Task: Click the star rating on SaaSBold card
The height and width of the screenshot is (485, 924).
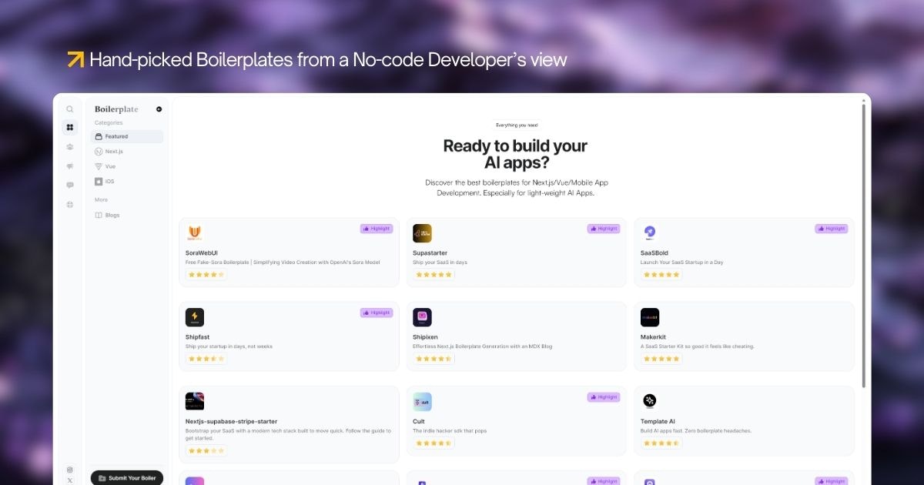Action: coord(661,274)
